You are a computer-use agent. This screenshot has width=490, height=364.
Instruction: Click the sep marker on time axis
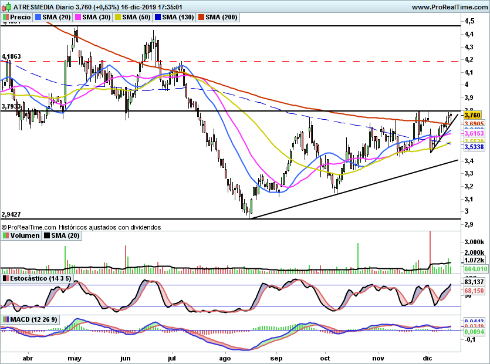276,358
